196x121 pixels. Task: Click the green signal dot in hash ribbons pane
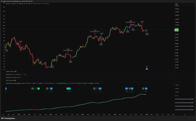click(38, 88)
